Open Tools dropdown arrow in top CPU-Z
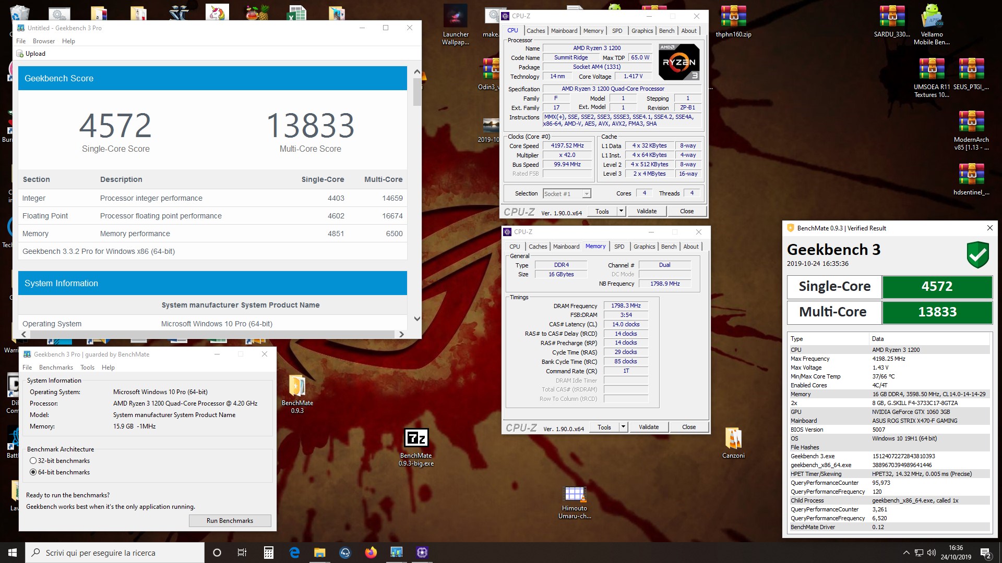Image resolution: width=1002 pixels, height=563 pixels. (621, 211)
